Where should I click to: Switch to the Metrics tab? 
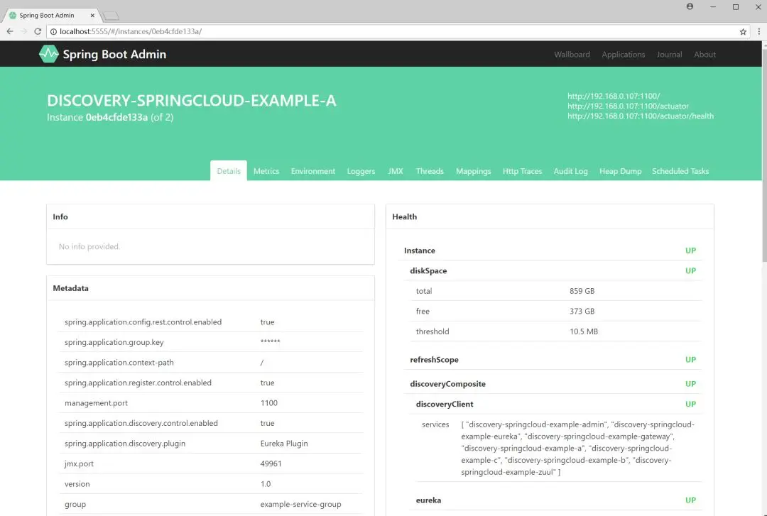266,170
